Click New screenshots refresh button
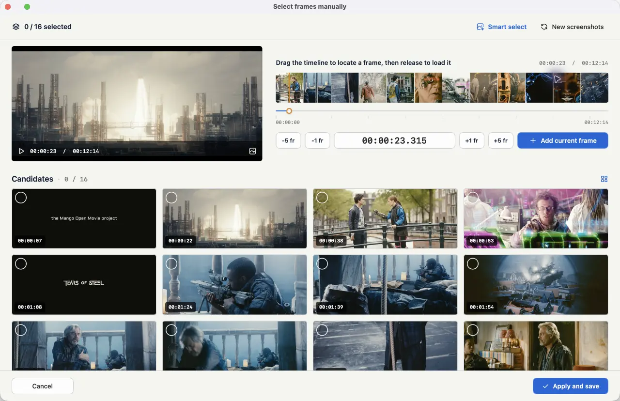 point(572,27)
